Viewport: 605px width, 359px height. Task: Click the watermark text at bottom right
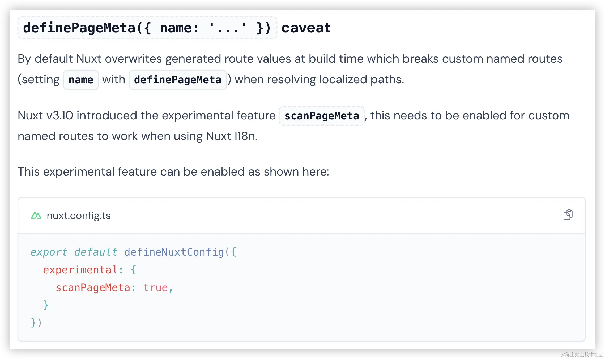coord(581,354)
